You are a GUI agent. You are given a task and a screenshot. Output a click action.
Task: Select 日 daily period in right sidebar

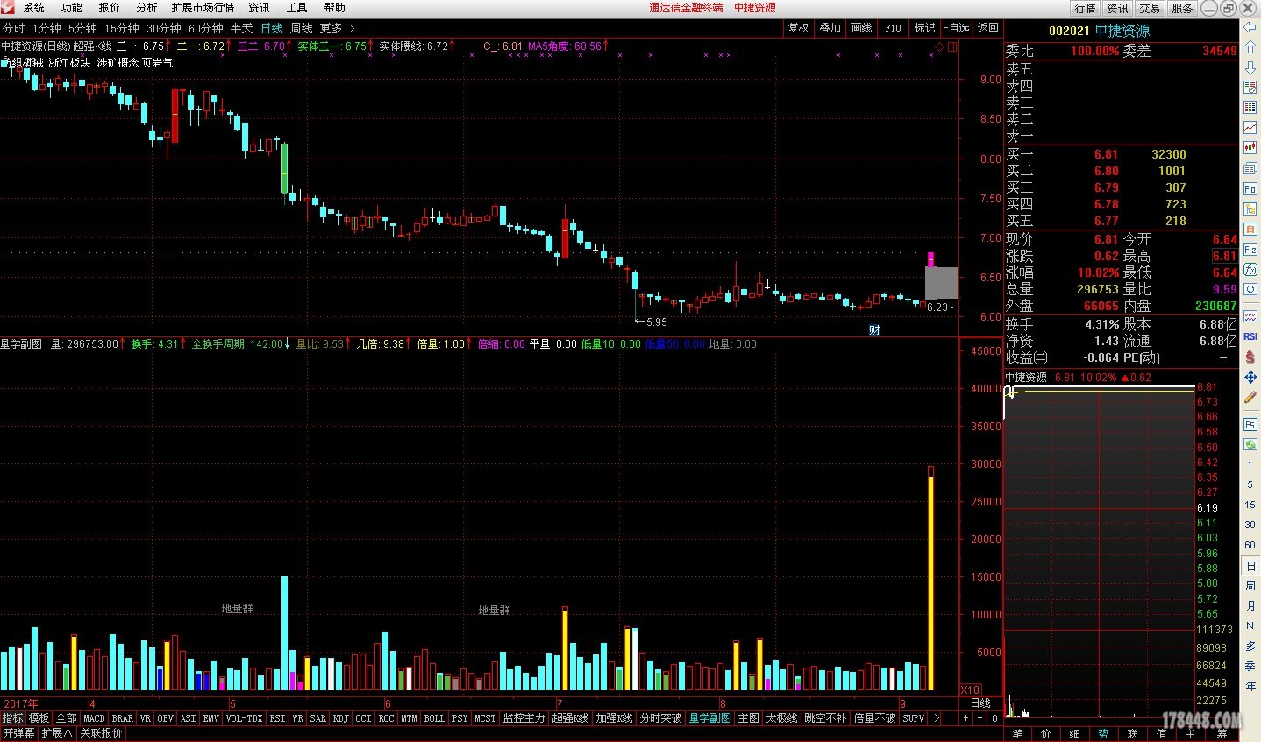[x=1250, y=565]
